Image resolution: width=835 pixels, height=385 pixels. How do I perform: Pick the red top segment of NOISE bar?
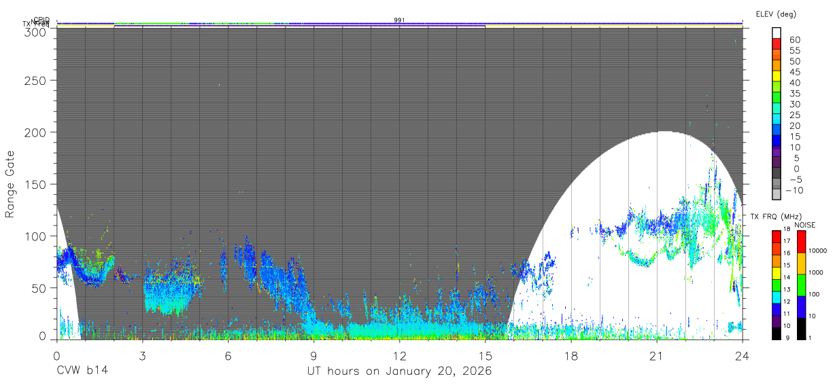802,242
